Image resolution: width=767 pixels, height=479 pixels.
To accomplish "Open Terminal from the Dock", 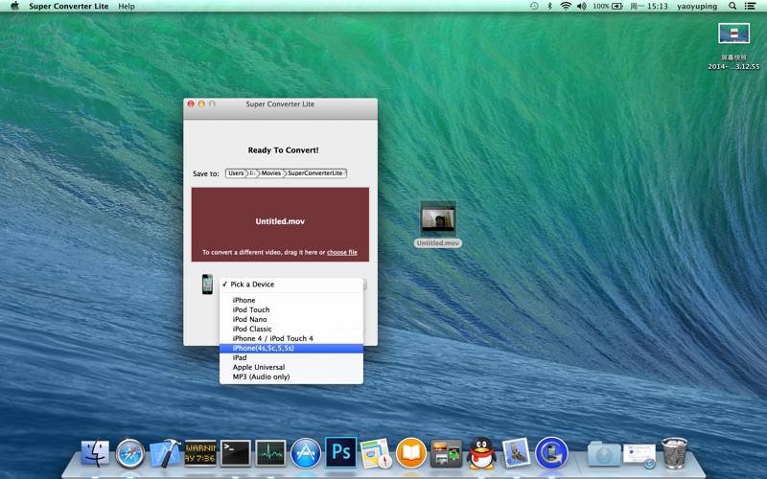I will [x=235, y=453].
